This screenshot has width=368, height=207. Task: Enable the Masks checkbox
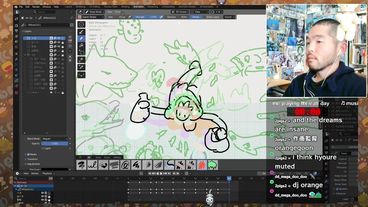tap(28, 154)
